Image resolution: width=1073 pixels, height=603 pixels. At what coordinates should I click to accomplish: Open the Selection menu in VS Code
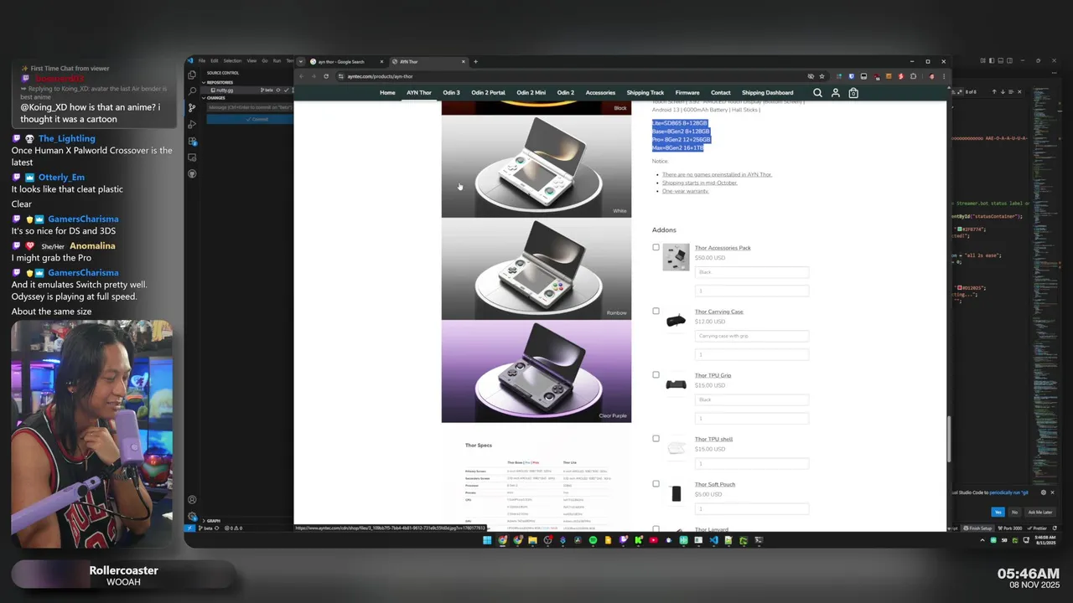coord(232,61)
